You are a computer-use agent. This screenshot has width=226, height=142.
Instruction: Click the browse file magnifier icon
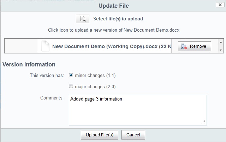tap(83, 19)
